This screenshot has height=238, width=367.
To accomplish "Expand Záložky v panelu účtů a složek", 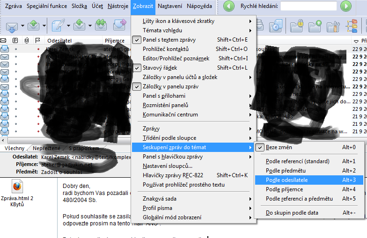I will click(194, 77).
